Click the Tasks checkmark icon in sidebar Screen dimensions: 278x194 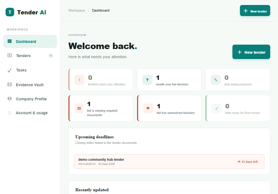[9, 70]
